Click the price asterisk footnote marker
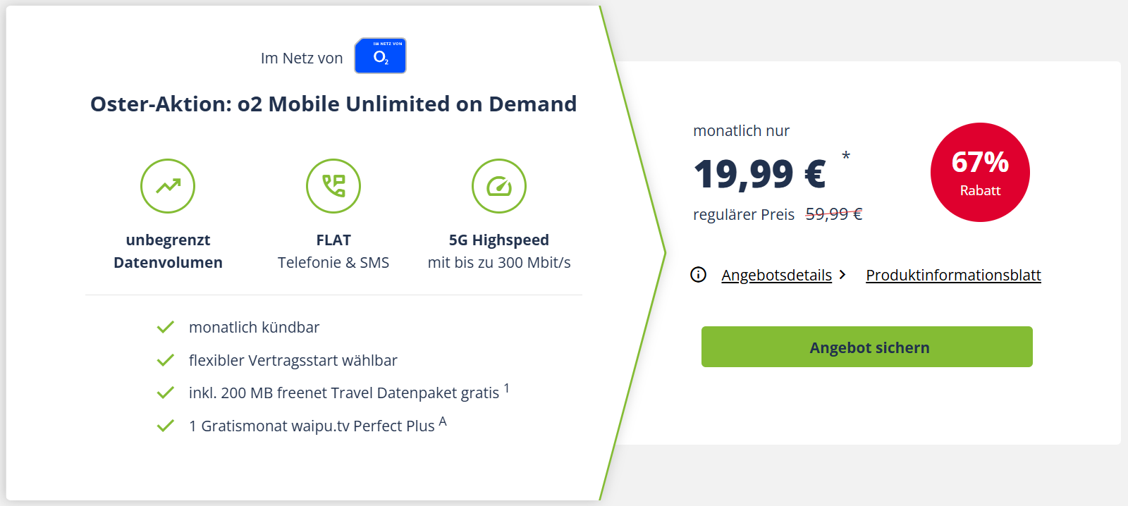This screenshot has width=1128, height=506. pos(846,156)
